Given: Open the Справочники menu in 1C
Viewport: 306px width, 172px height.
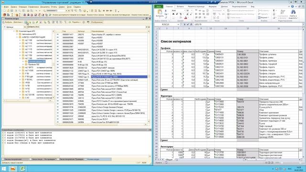Looking at the screenshot, I should pyautogui.click(x=33, y=7).
